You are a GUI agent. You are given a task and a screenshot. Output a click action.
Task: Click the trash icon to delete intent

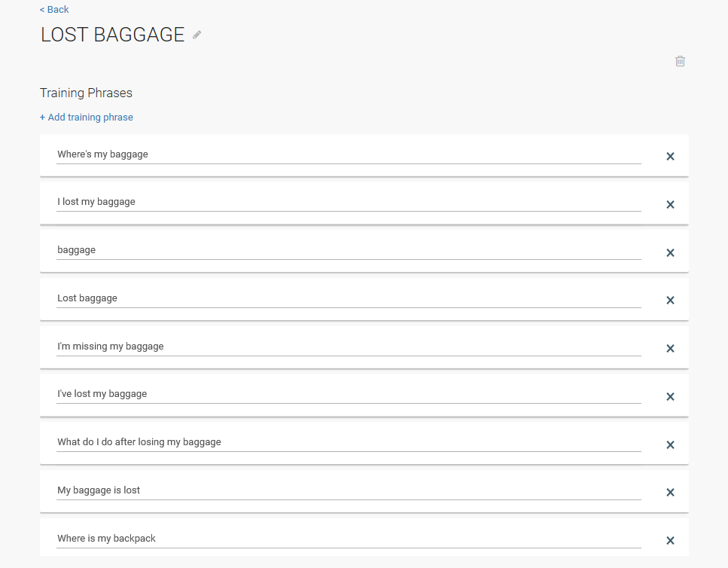(x=680, y=61)
